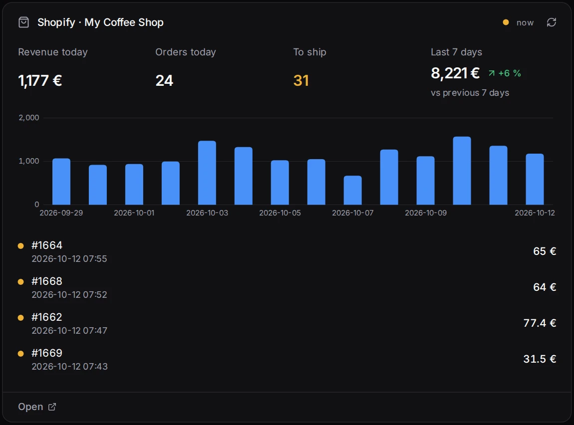Click the chart bar for 2026-10-09

point(425,180)
